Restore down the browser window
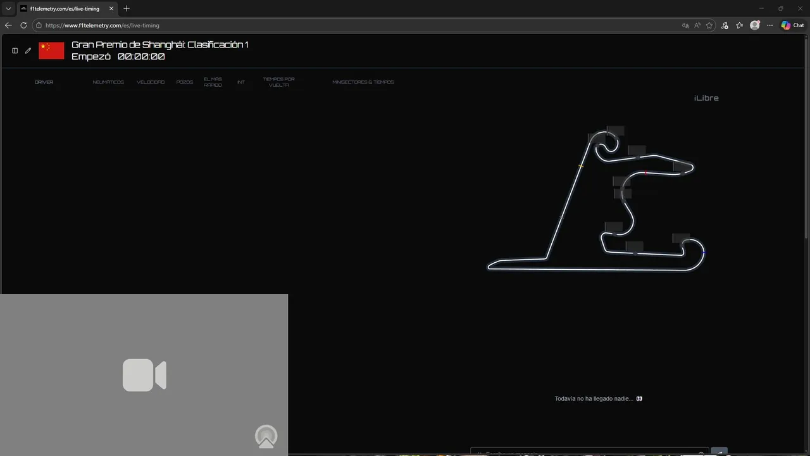This screenshot has width=810, height=456. pyautogui.click(x=780, y=9)
